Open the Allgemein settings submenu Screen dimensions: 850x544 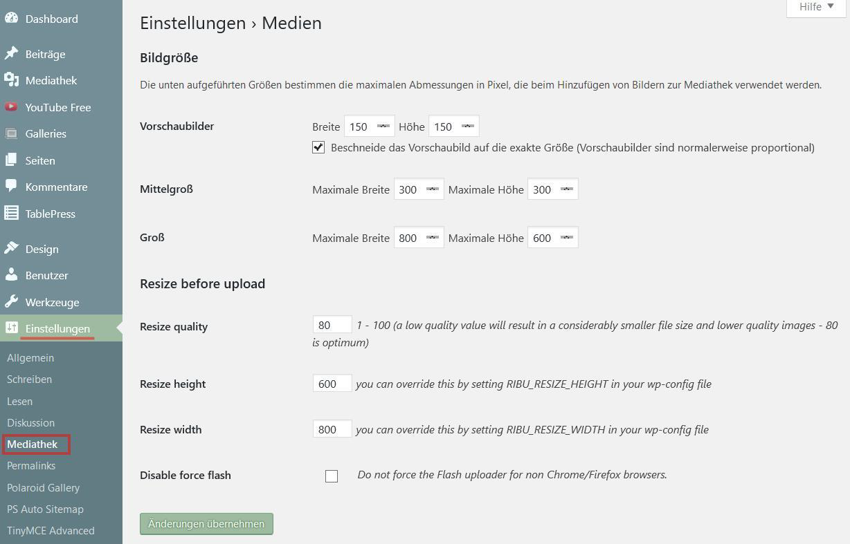tap(30, 358)
